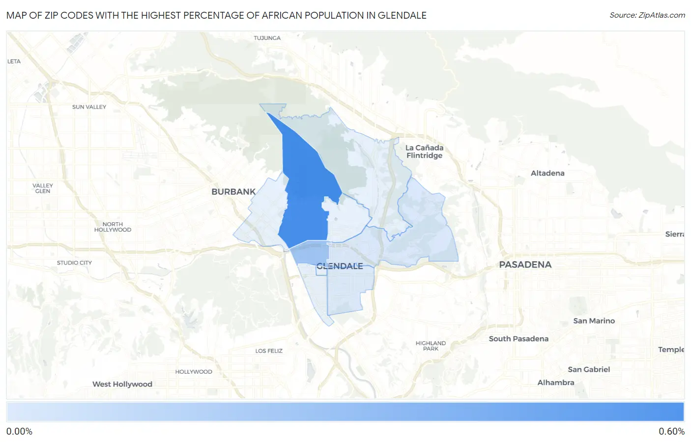Screen dimensions: 691x442
Task: Click the Alhambra map label
Action: [556, 383]
